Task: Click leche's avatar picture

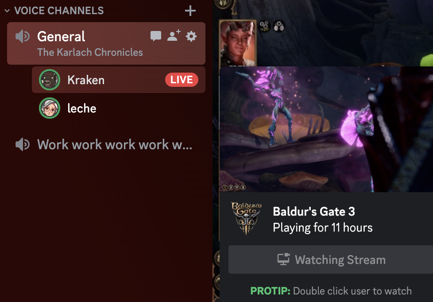Action: (50, 108)
